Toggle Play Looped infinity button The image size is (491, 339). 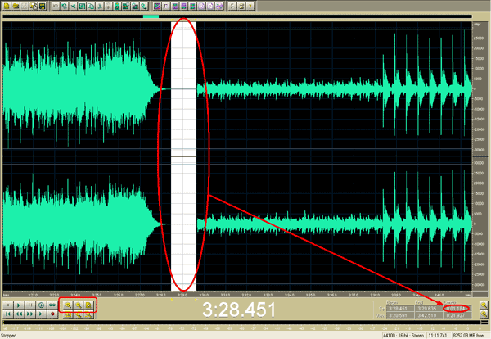tap(52, 305)
